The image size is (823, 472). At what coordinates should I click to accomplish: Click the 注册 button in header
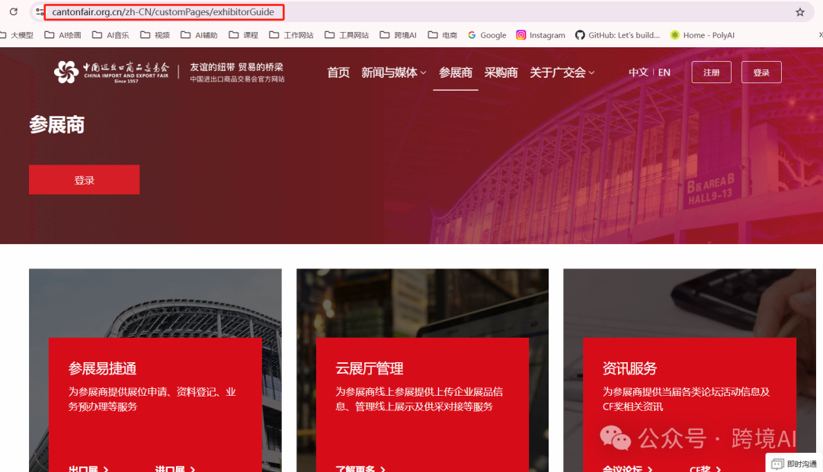click(711, 72)
